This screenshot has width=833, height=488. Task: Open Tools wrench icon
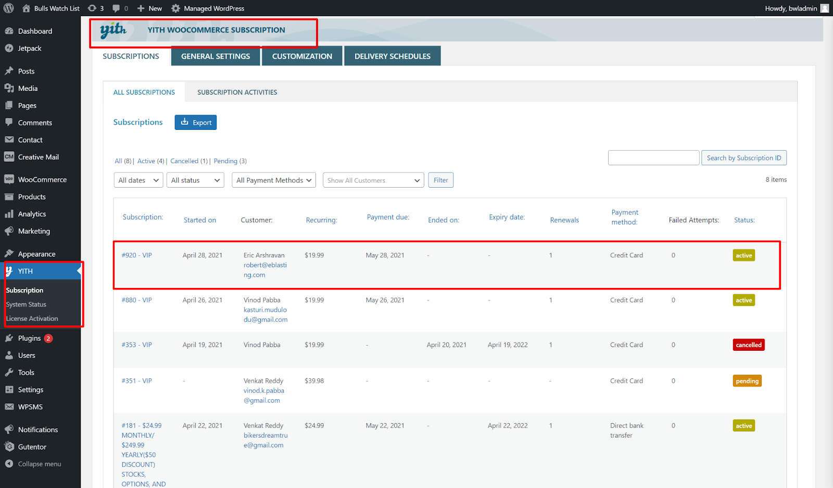click(9, 373)
